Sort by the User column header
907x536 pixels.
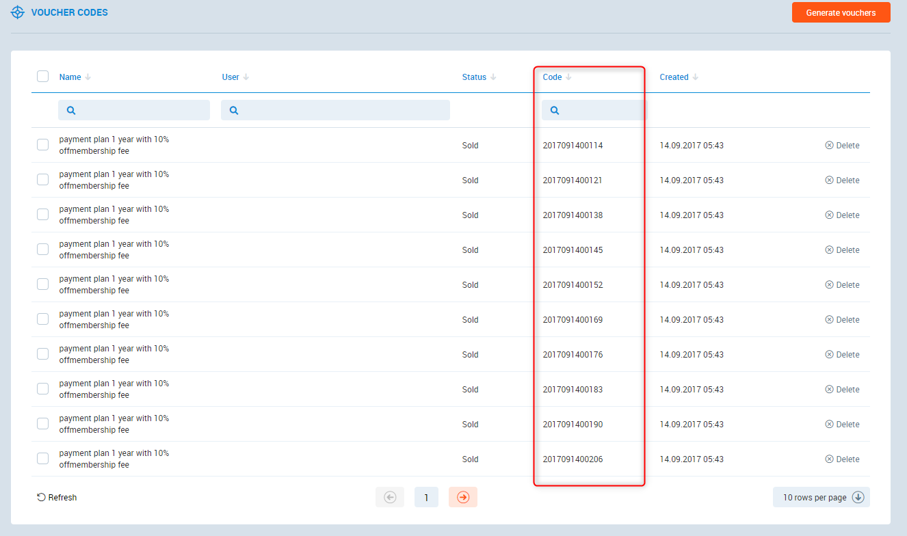coord(231,77)
